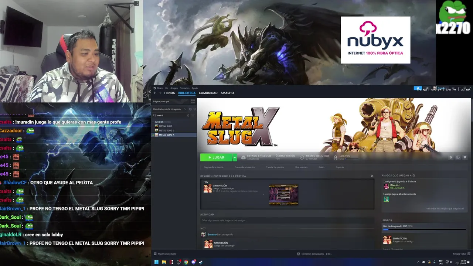Image resolution: width=473 pixels, height=266 pixels.
Task: Open Página de la tienda link
Action: coord(214,167)
